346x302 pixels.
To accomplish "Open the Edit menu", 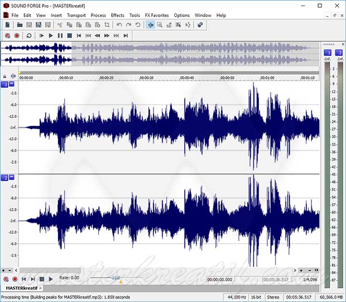I will click(x=27, y=15).
